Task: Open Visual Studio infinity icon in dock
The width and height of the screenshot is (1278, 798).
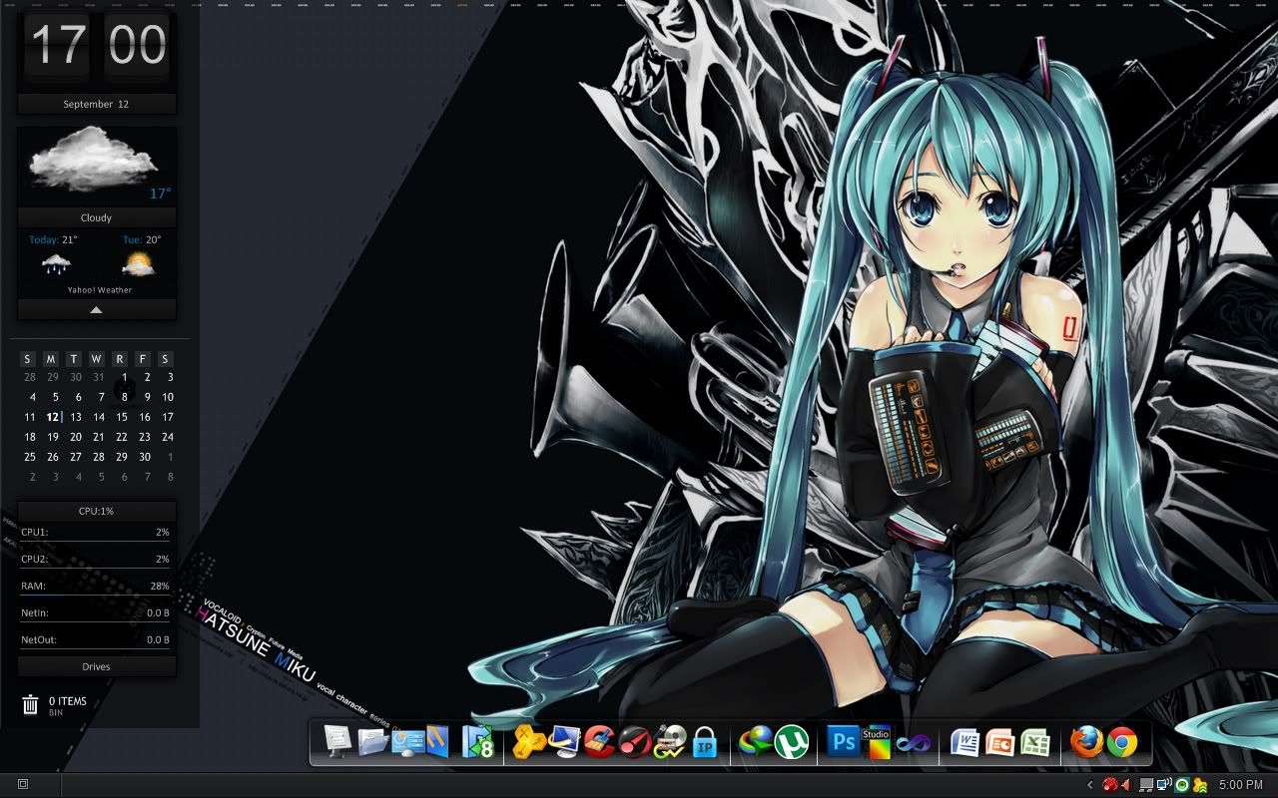Action: (913, 743)
